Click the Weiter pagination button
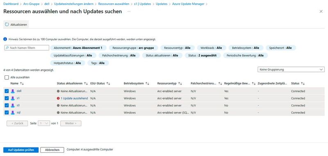The image size is (328, 156). [71, 123]
